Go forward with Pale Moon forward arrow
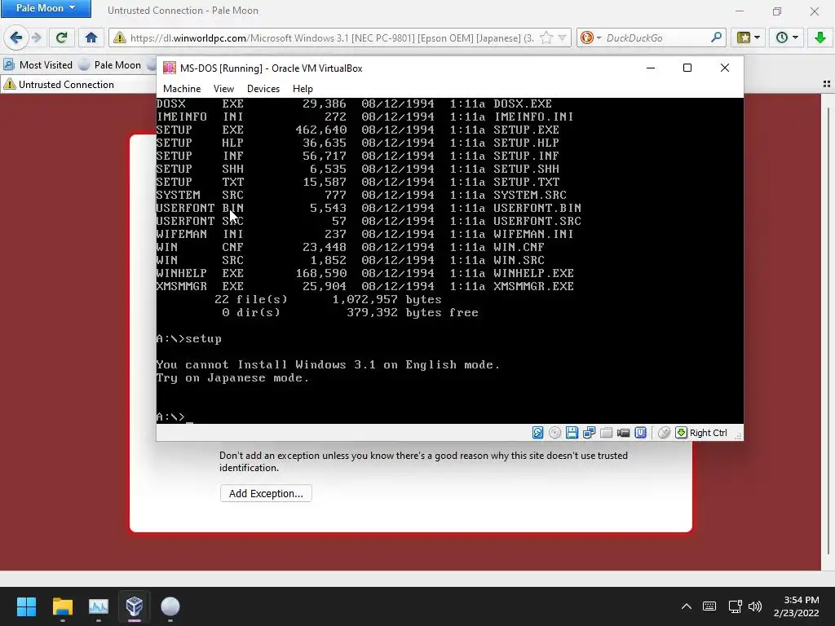 [x=36, y=37]
